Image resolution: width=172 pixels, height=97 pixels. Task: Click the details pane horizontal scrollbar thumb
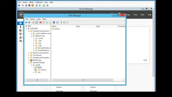(x=83, y=80)
